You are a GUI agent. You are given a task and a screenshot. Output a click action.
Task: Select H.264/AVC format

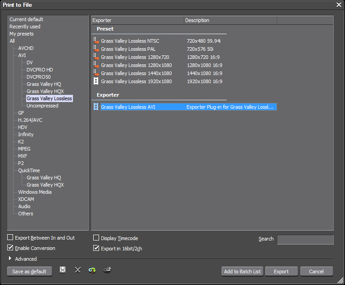pyautogui.click(x=30, y=120)
